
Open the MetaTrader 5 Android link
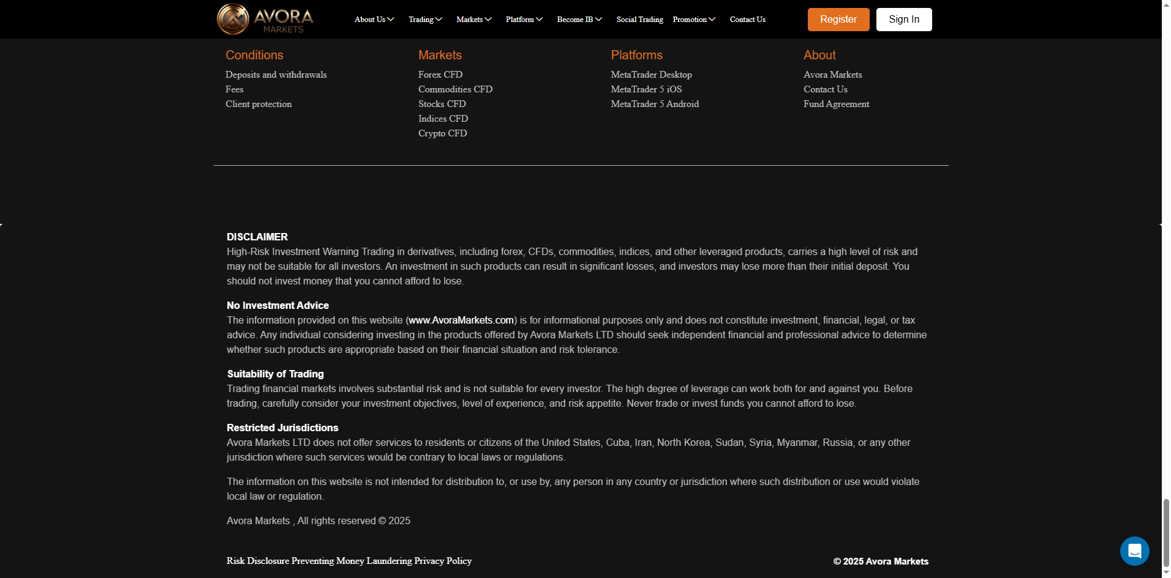655,104
